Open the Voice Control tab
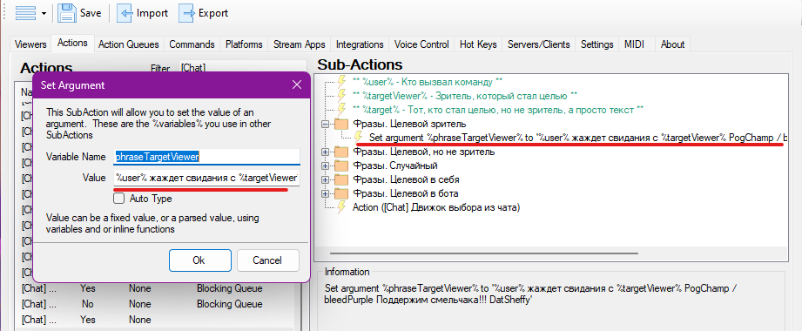 coord(421,44)
